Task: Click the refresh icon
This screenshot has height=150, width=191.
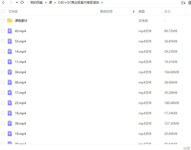Action: click(x=22, y=3)
